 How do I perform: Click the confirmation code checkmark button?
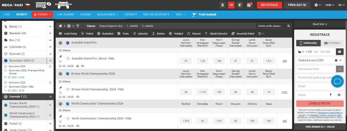[340, 69]
